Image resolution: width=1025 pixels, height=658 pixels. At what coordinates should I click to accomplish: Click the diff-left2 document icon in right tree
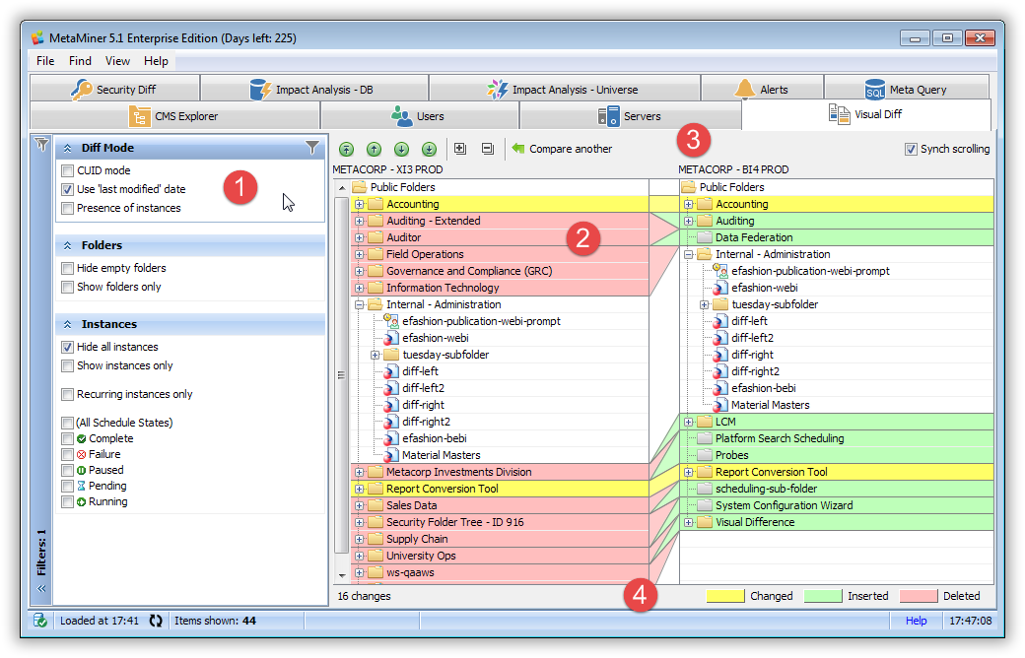click(x=720, y=338)
